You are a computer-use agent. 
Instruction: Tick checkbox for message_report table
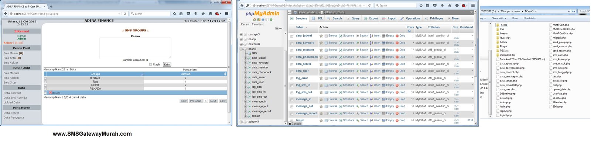pos(292,114)
